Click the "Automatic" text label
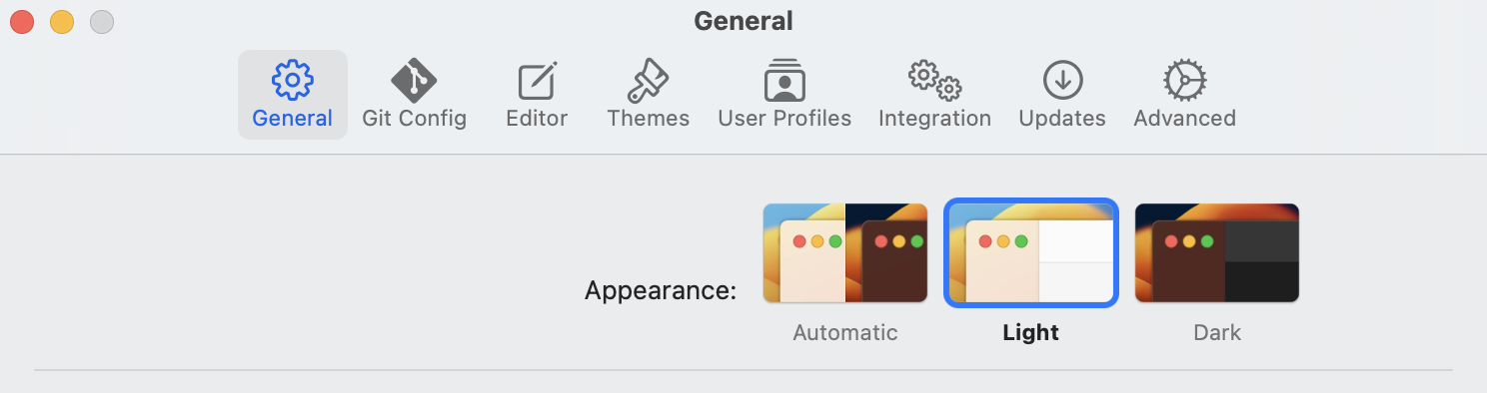 click(845, 332)
